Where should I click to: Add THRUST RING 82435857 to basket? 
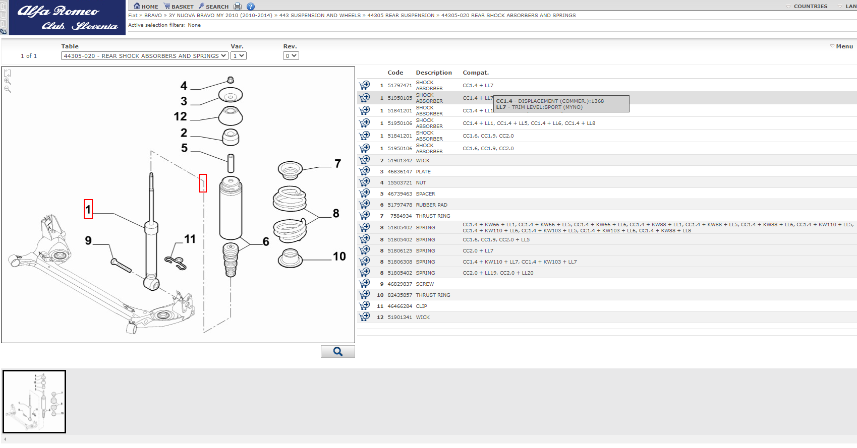point(365,295)
